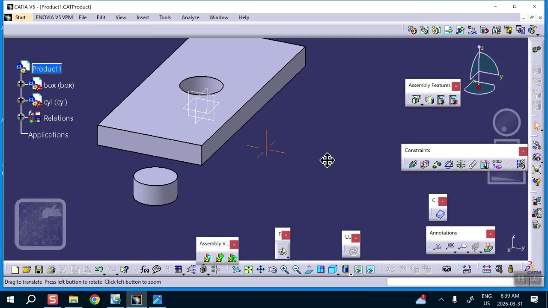Open the view box dropdown arrow

point(339,274)
